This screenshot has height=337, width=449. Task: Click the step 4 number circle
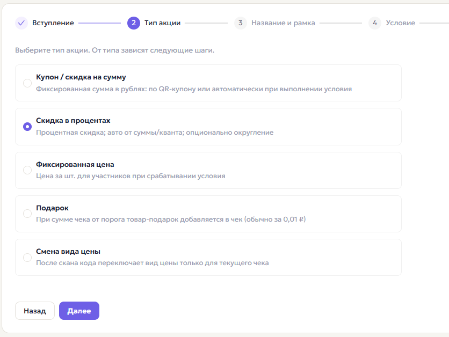(x=375, y=23)
